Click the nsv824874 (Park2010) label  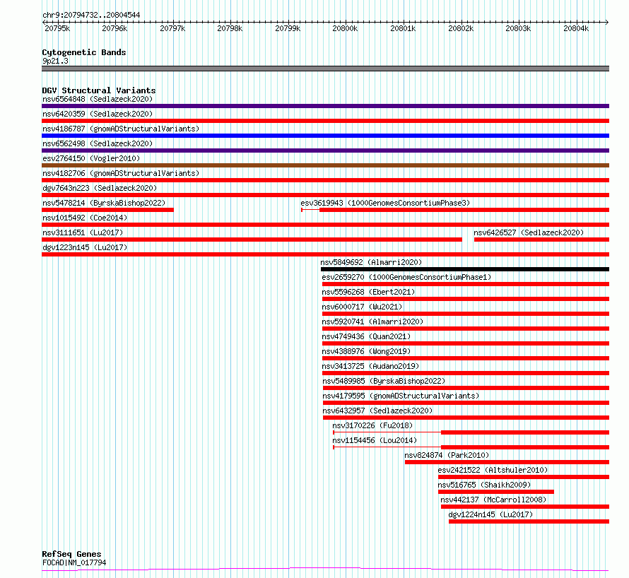coord(447,455)
